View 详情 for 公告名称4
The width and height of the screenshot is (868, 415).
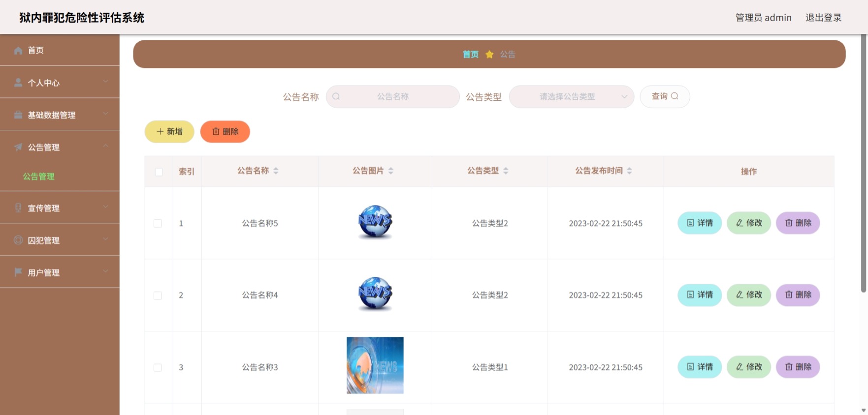click(700, 295)
